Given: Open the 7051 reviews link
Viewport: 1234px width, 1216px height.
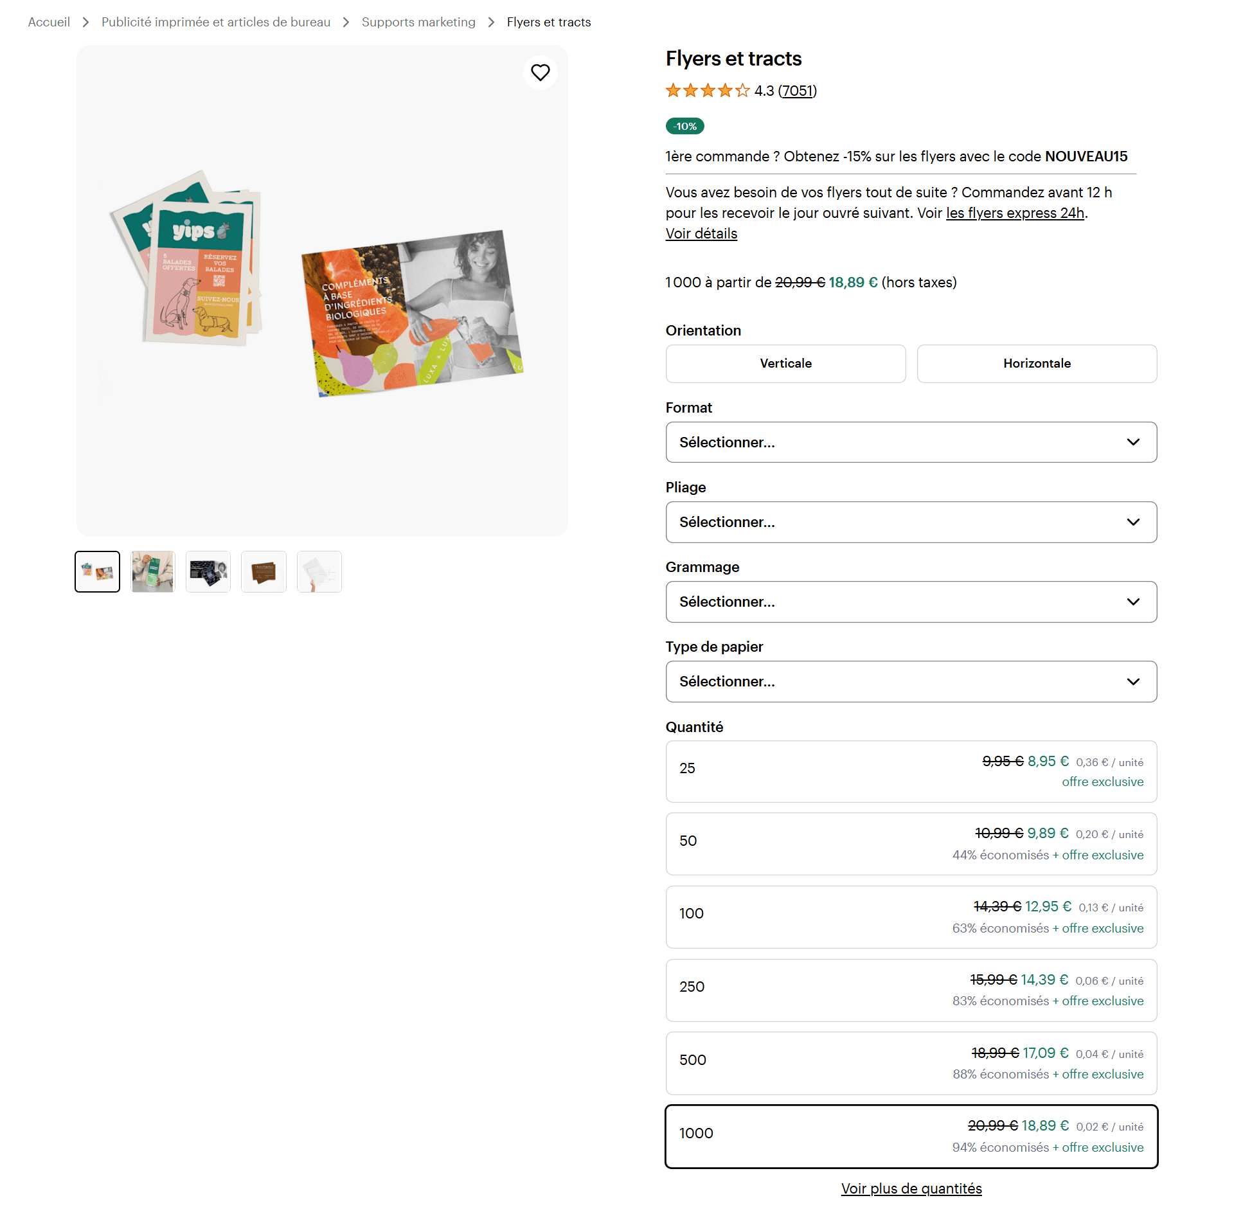Looking at the screenshot, I should click(x=797, y=91).
